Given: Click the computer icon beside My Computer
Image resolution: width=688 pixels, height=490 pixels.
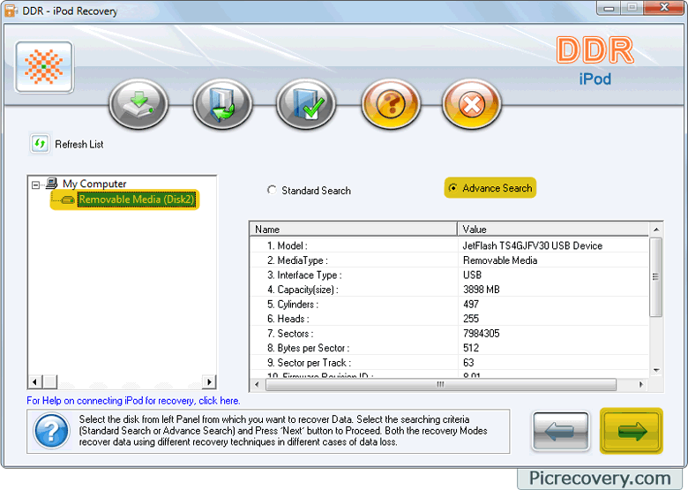Looking at the screenshot, I should pyautogui.click(x=52, y=183).
